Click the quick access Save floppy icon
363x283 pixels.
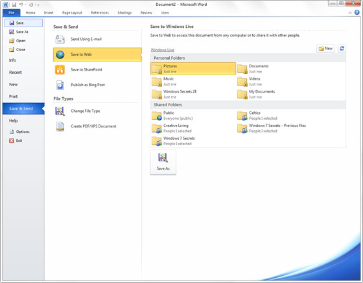(14, 5)
